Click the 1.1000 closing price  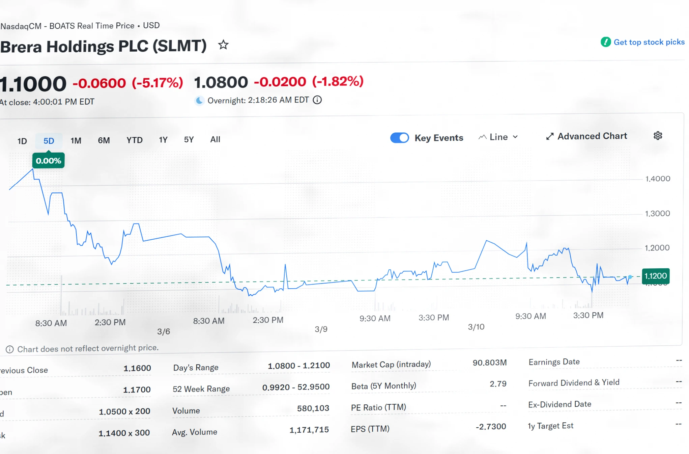click(33, 84)
